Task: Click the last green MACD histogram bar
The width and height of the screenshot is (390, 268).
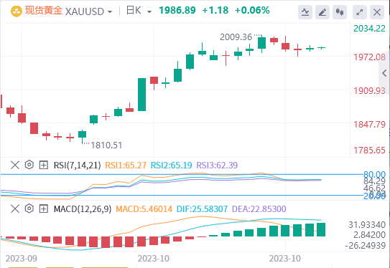Action: click(321, 229)
